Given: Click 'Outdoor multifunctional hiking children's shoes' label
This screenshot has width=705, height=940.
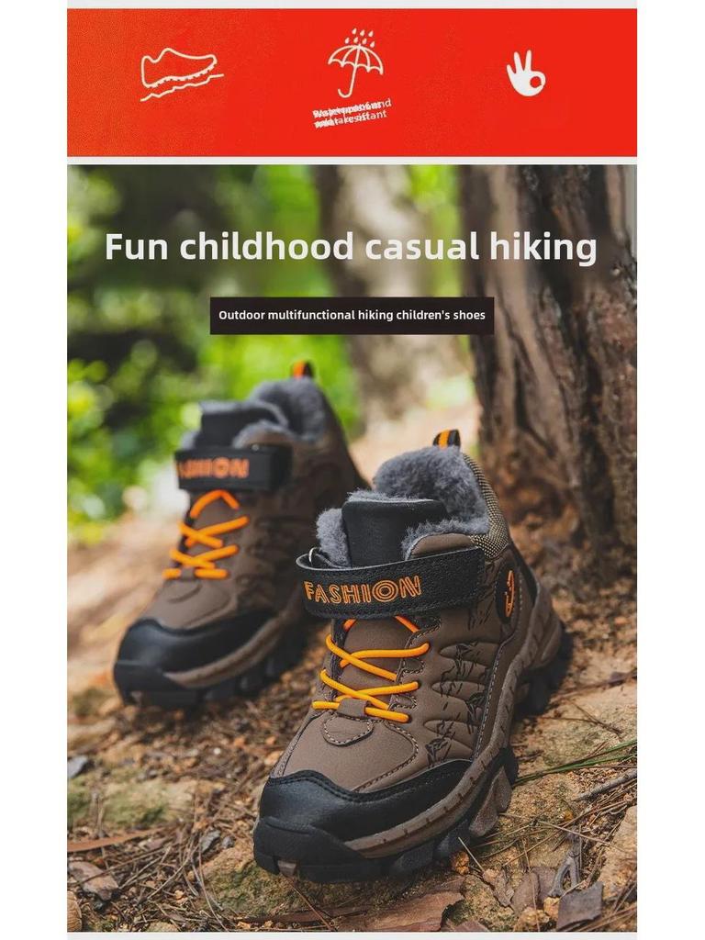Looking at the screenshot, I should click(x=352, y=316).
